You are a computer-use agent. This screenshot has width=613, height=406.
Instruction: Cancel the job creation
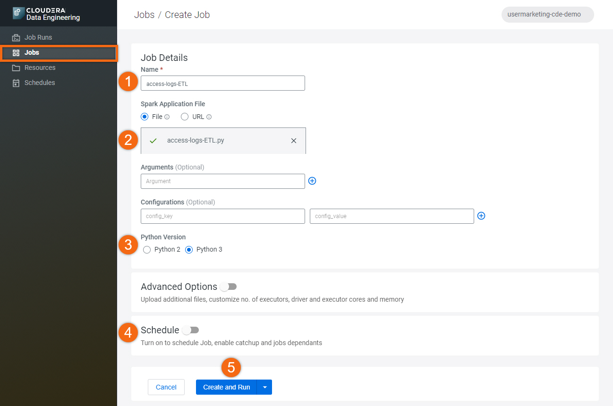pos(166,387)
